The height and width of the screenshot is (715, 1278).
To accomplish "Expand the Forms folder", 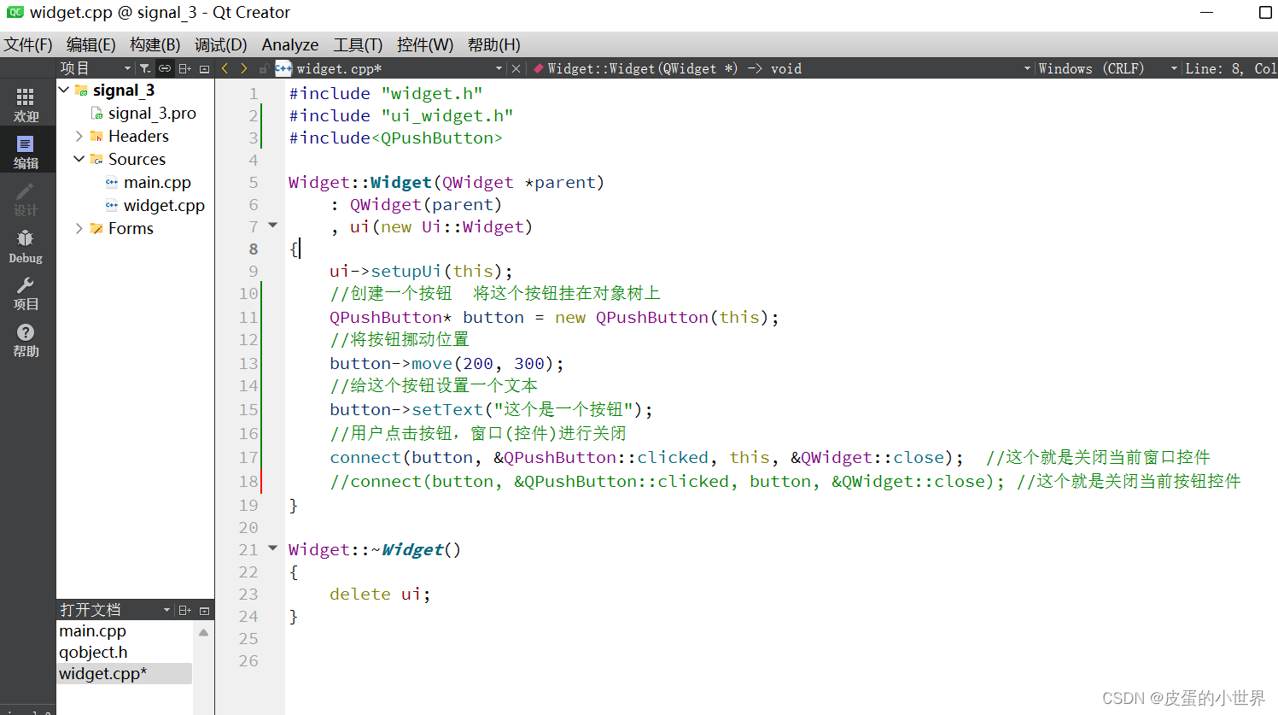I will point(79,228).
